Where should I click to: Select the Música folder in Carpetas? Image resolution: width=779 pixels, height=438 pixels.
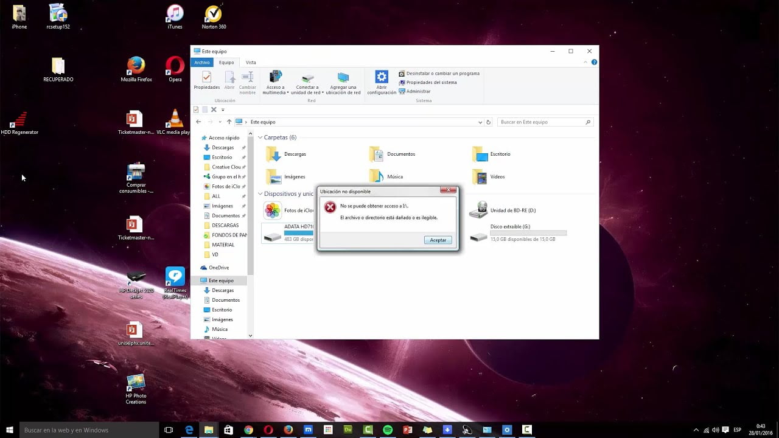(x=386, y=176)
